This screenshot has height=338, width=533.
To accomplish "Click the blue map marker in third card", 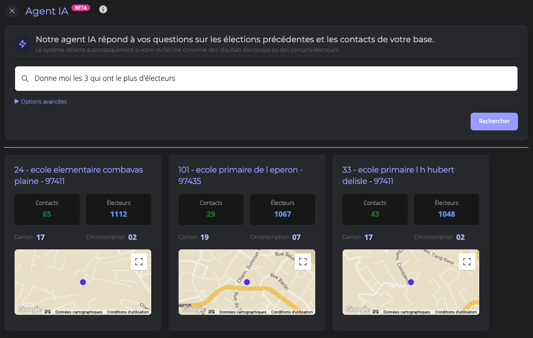I will (411, 282).
